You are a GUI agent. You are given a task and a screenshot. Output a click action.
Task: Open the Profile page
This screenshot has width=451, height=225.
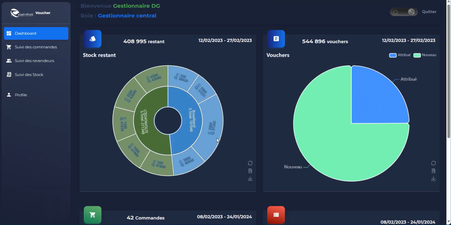21,95
